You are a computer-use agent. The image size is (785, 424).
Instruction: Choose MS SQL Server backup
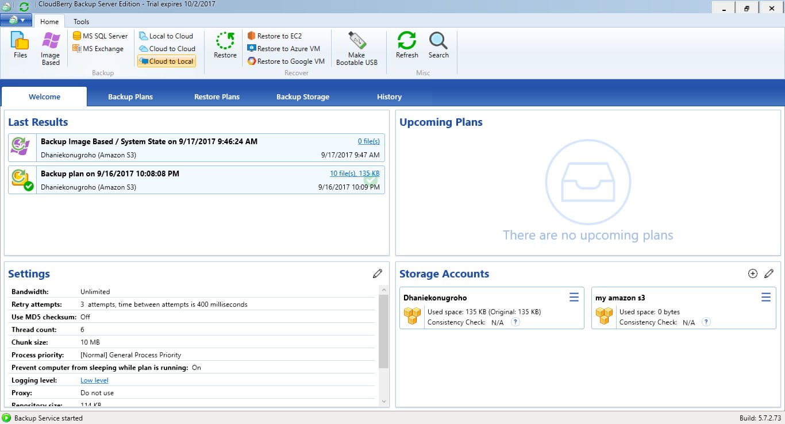100,36
